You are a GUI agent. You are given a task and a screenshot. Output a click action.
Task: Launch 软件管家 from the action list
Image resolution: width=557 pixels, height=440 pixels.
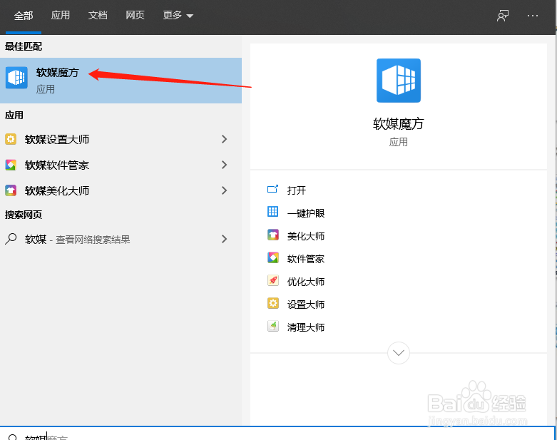[306, 259]
